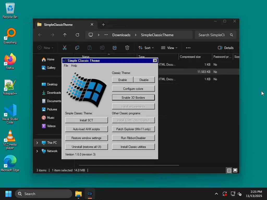Click Configure colors button
Screen dimensions: 267x200
click(133, 89)
